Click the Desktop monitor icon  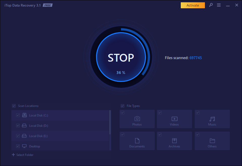(x=24, y=146)
